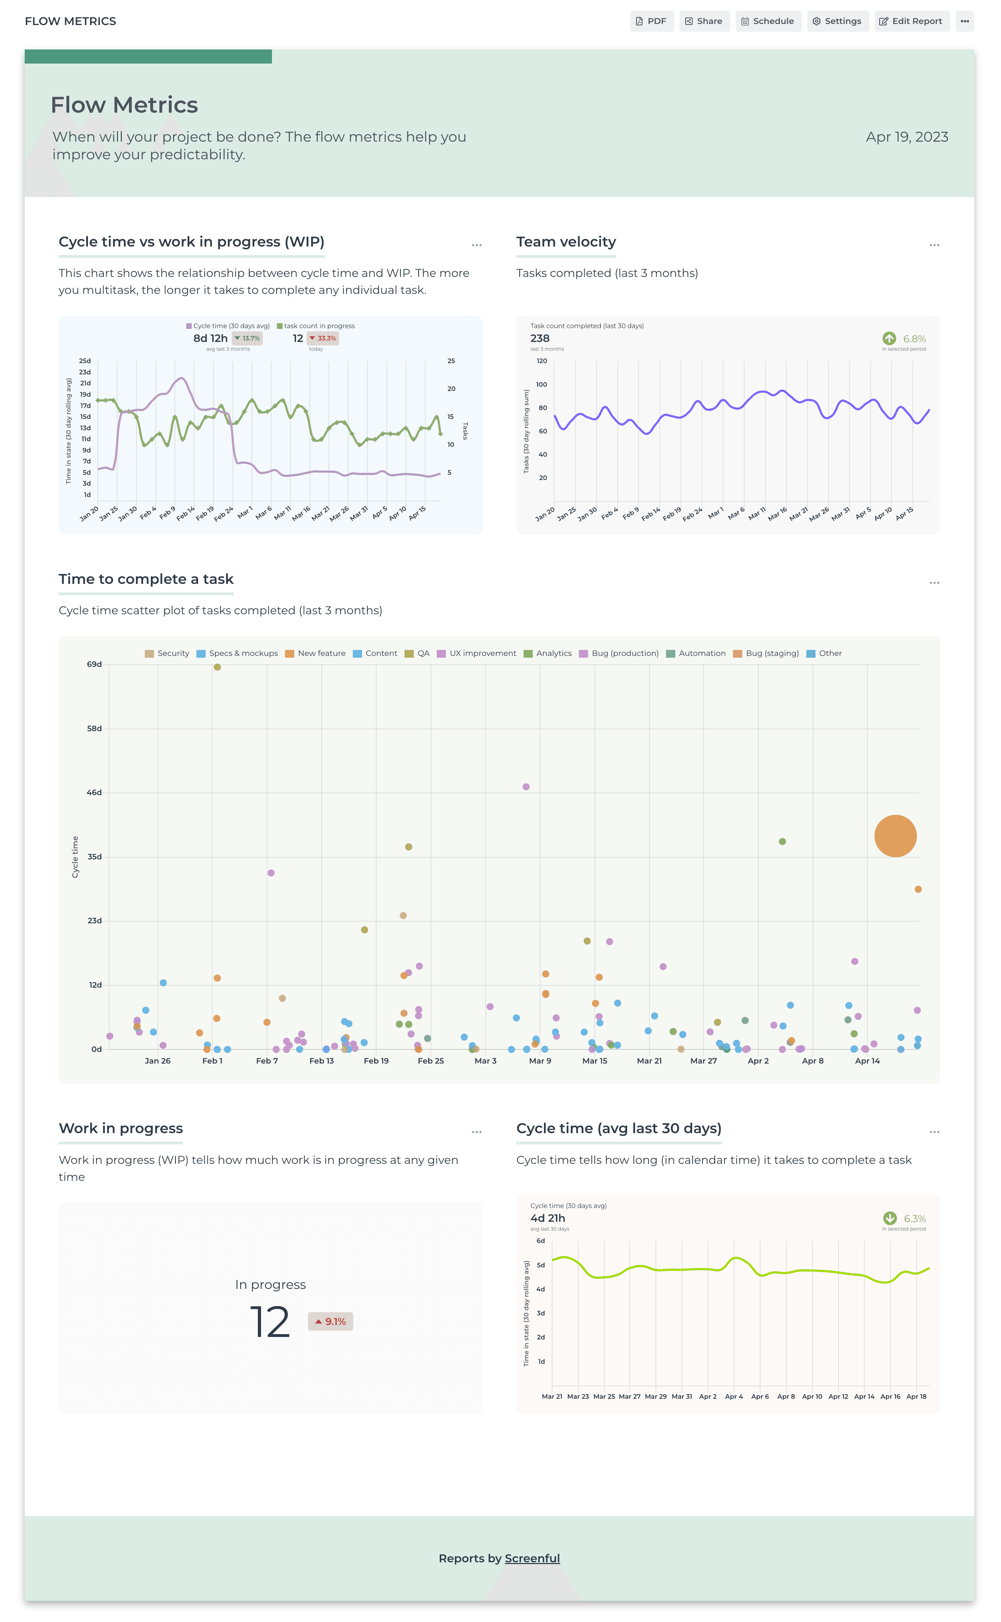Open the Schedule button

[768, 21]
